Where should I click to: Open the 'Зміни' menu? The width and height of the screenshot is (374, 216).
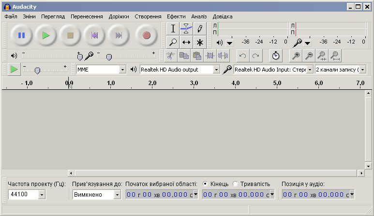[x=29, y=16]
